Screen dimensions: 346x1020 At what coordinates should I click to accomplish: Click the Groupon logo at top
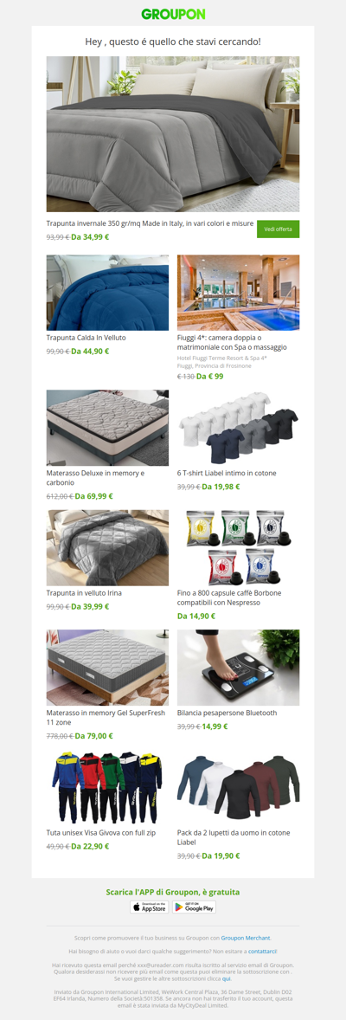tap(173, 14)
